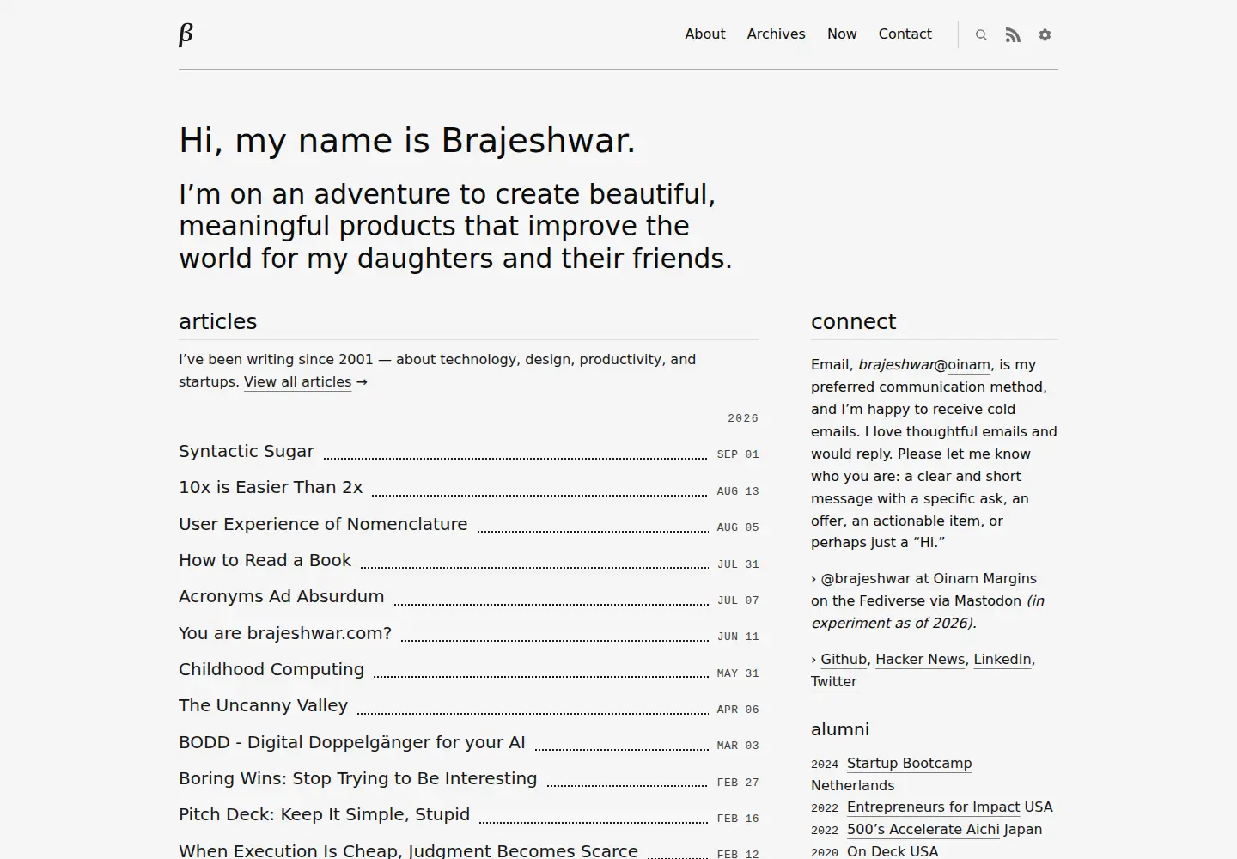The height and width of the screenshot is (859, 1237).
Task: Read 'You are brajeshwar.com?' article
Action: 285,633
